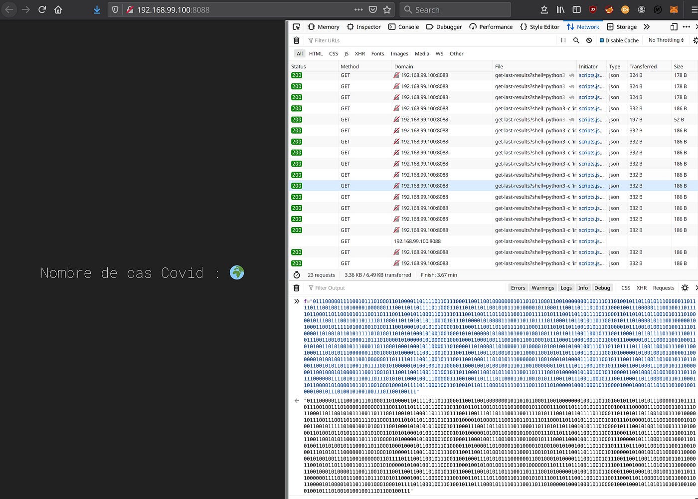
Task: Switch to the Memory tab
Action: pos(323,27)
